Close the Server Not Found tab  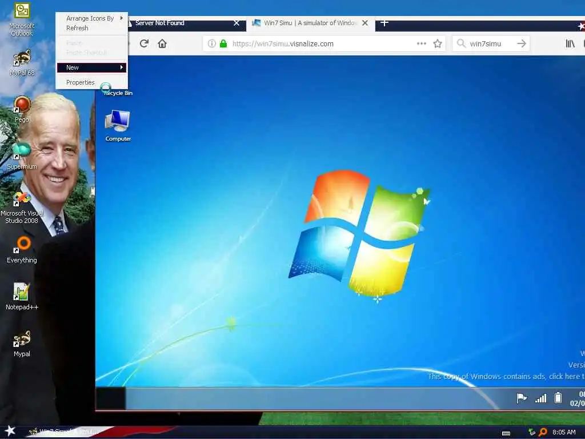tap(236, 23)
